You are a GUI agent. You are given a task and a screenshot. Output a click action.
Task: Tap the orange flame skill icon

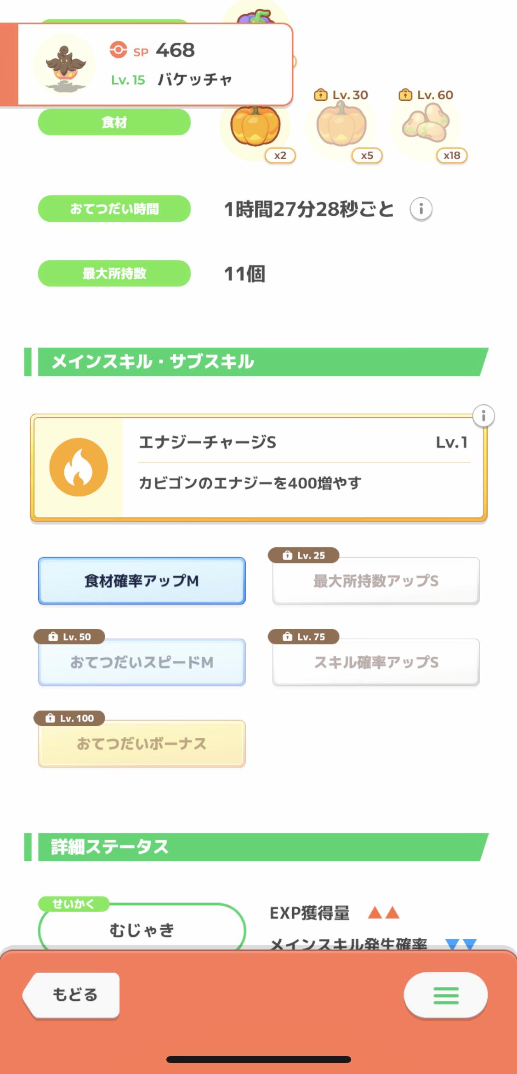(79, 467)
